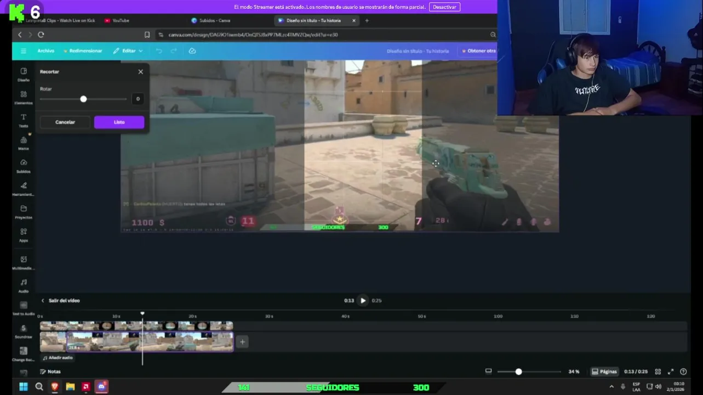The image size is (703, 395).
Task: Click the volume icon in system tray
Action: (658, 387)
